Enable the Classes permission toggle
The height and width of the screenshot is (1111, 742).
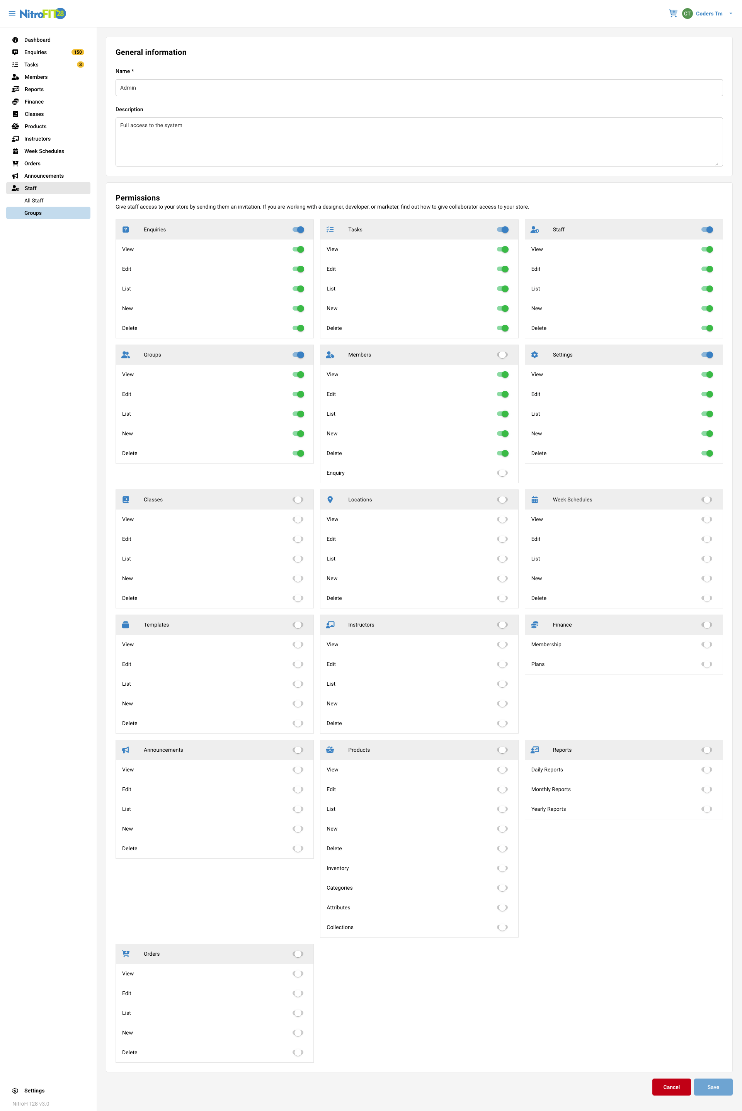pyautogui.click(x=298, y=499)
